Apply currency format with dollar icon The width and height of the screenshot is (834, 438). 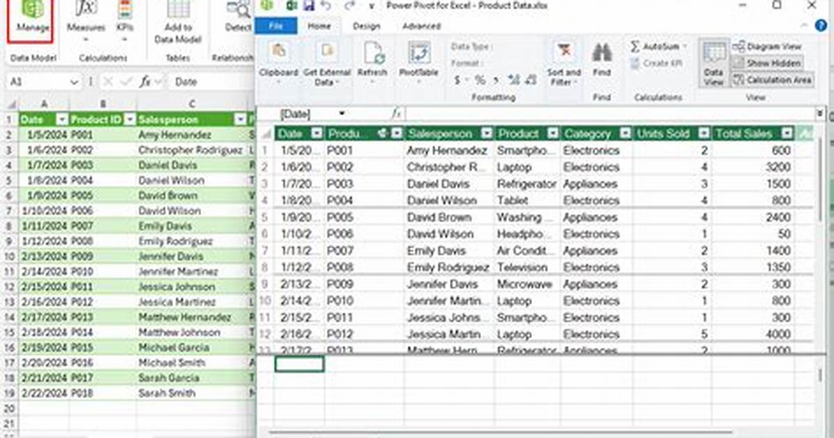(x=457, y=80)
